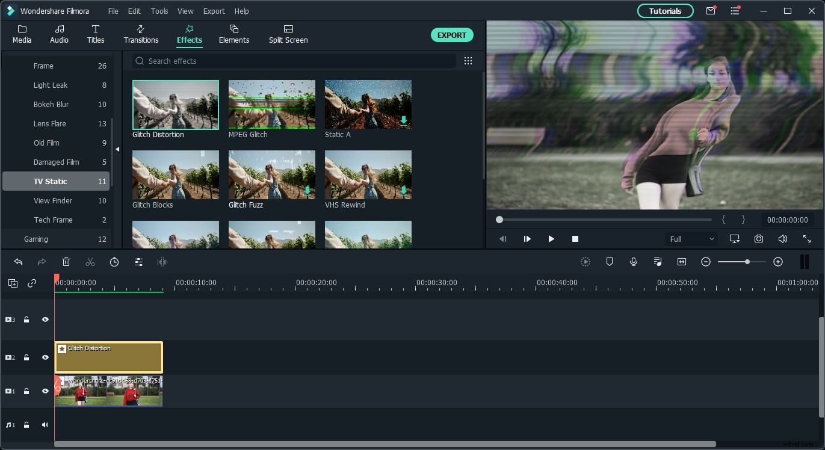The width and height of the screenshot is (825, 450).
Task: Open the Tutorials panel
Action: click(x=665, y=10)
